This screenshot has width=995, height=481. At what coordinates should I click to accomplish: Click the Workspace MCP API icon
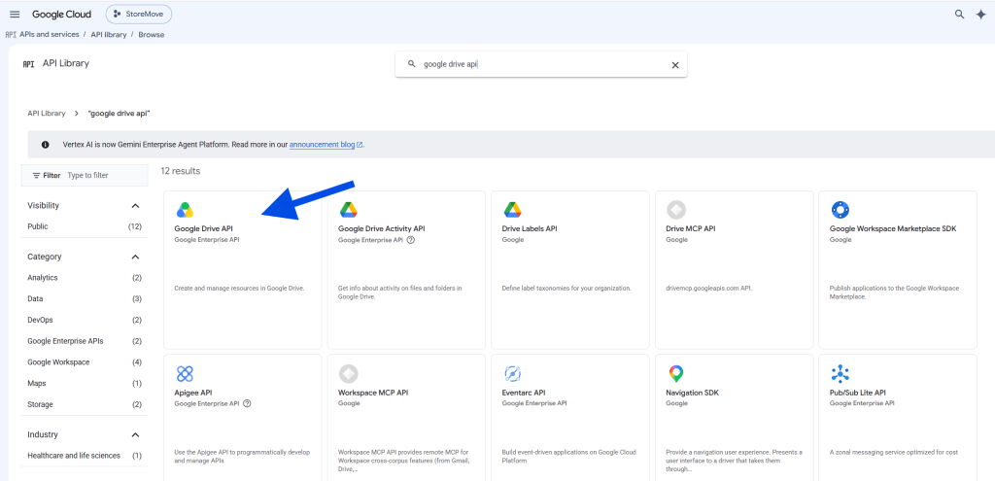coord(349,374)
